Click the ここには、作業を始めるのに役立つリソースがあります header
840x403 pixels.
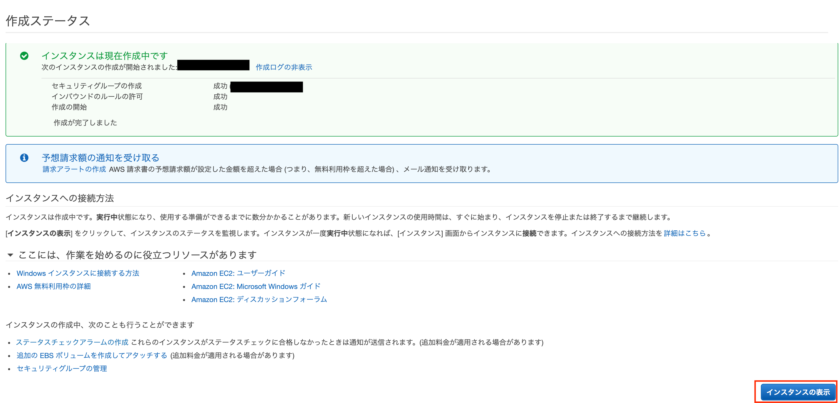pyautogui.click(x=137, y=255)
